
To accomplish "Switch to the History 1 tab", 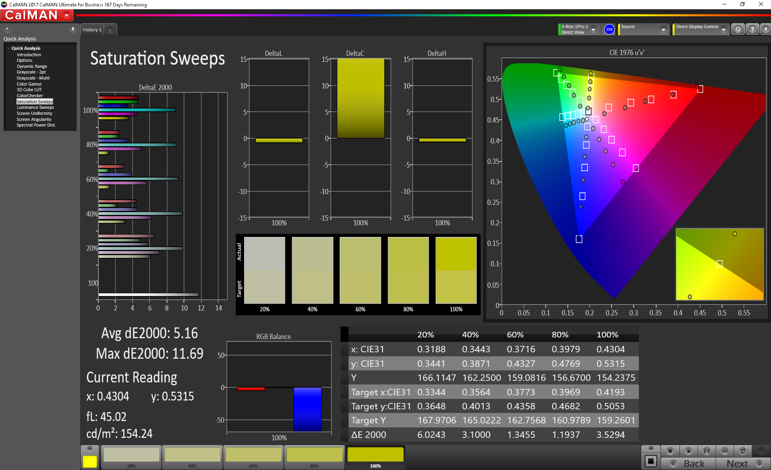I will pos(92,30).
